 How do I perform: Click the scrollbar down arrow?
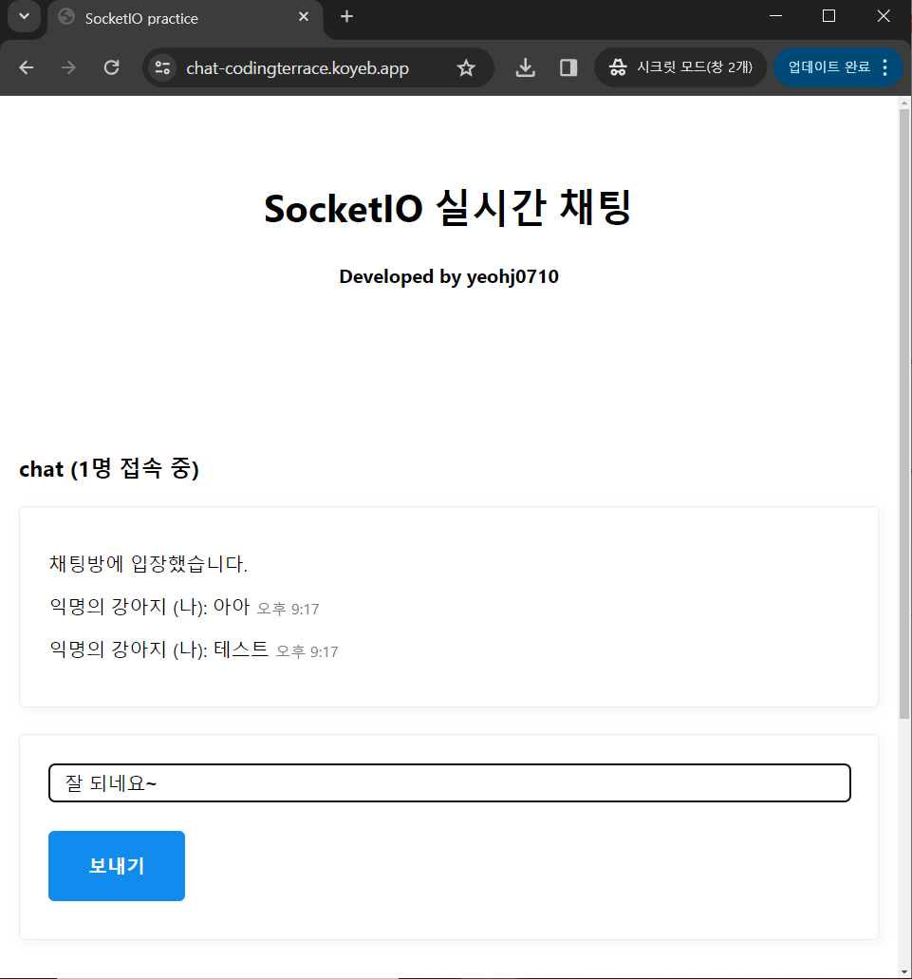[904, 972]
